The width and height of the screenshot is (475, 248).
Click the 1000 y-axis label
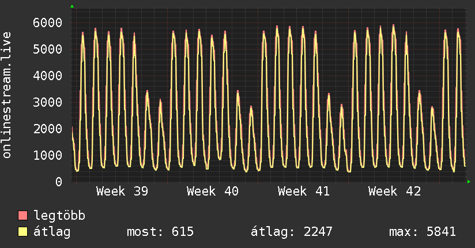click(x=48, y=155)
